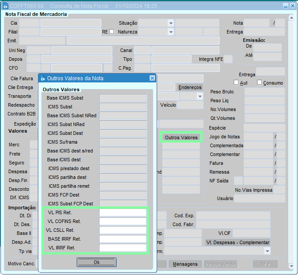Click the Outros Valores button

click(181, 137)
